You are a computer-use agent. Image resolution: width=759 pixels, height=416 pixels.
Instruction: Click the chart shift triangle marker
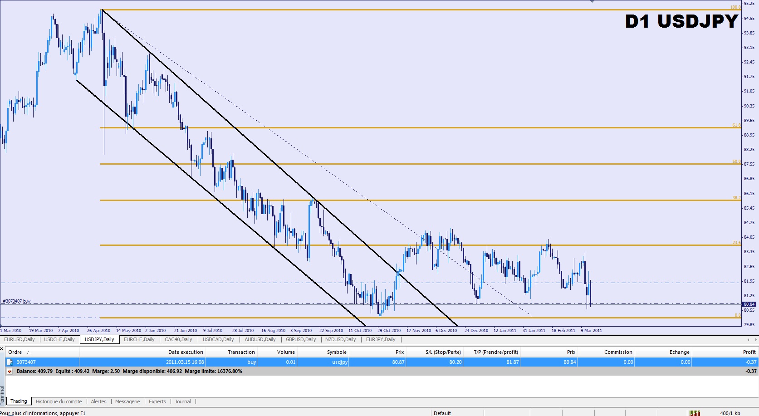click(x=592, y=2)
